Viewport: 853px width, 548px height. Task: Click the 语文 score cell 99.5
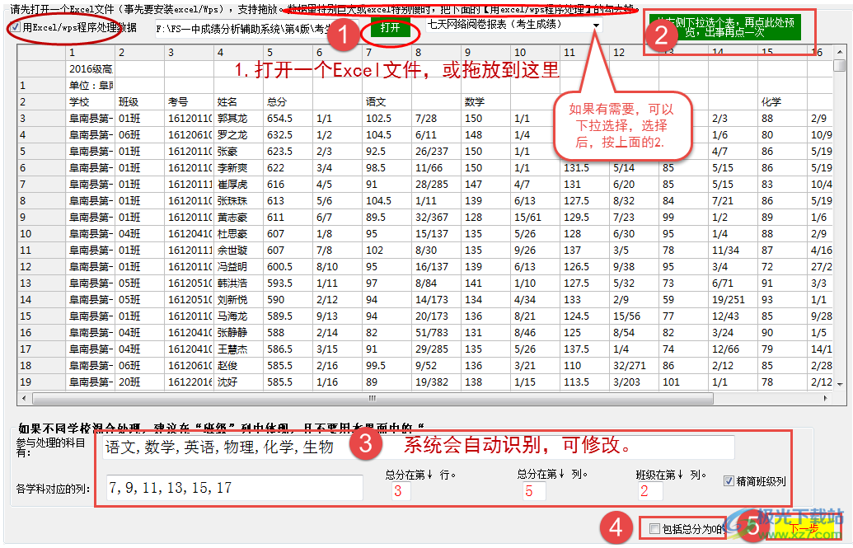tap(387, 366)
